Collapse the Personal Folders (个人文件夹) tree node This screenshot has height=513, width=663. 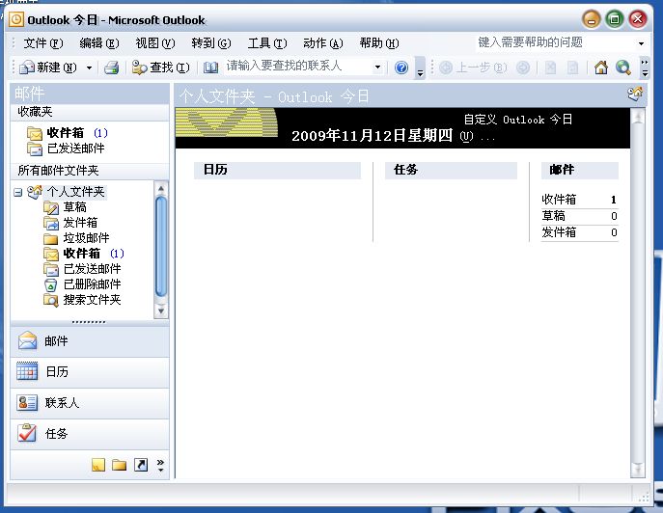17,192
